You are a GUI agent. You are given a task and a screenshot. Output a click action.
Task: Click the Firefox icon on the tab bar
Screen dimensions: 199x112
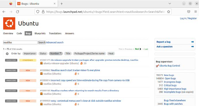click(11, 4)
